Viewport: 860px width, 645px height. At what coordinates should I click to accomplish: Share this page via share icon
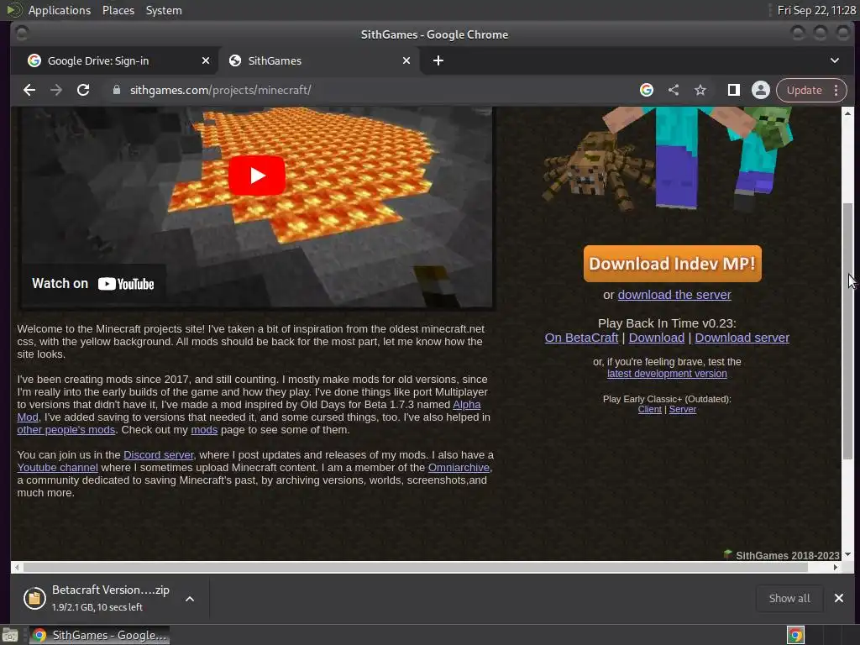pyautogui.click(x=674, y=90)
